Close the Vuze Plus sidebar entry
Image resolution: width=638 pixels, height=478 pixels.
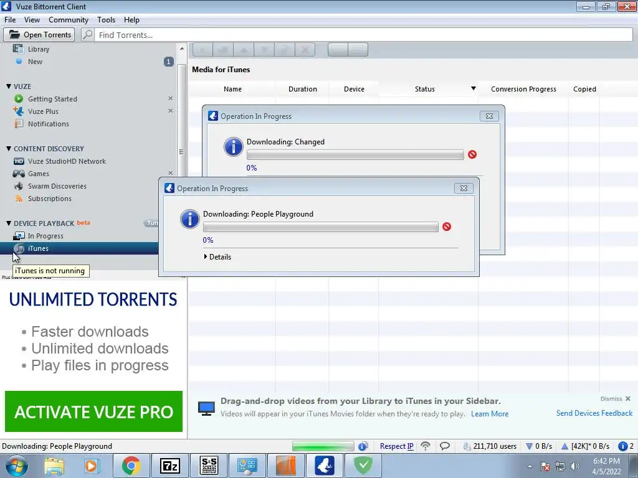coord(171,111)
